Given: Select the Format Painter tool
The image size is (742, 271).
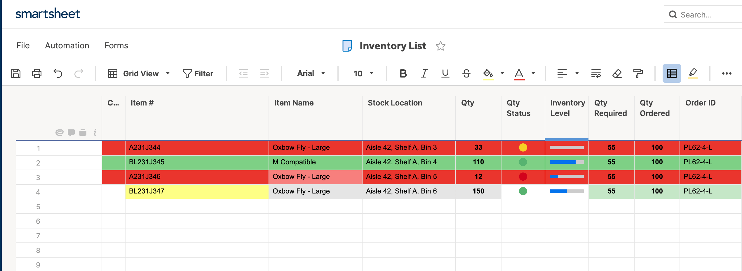Looking at the screenshot, I should tap(638, 73).
